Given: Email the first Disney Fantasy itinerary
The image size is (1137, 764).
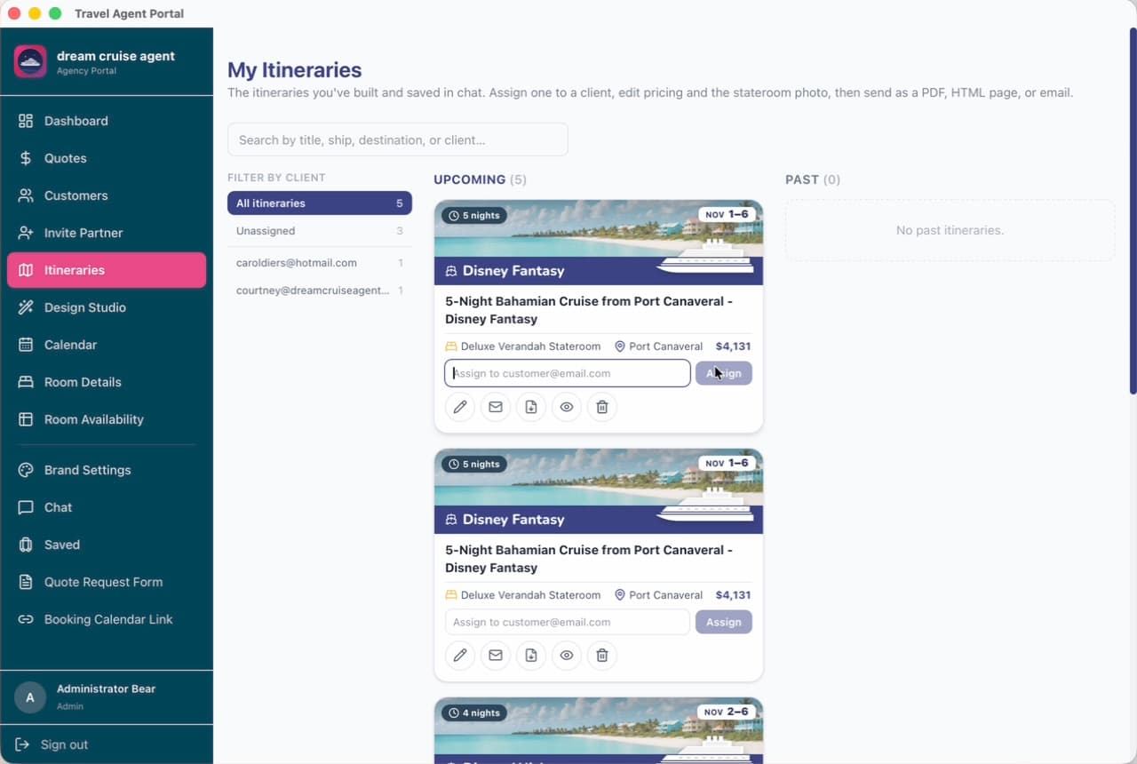Looking at the screenshot, I should click(496, 407).
